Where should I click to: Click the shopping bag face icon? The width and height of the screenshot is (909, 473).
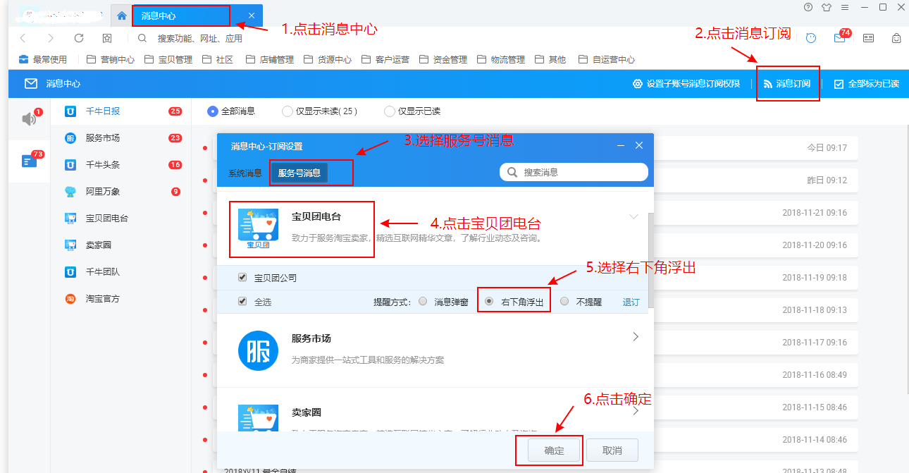[896, 38]
